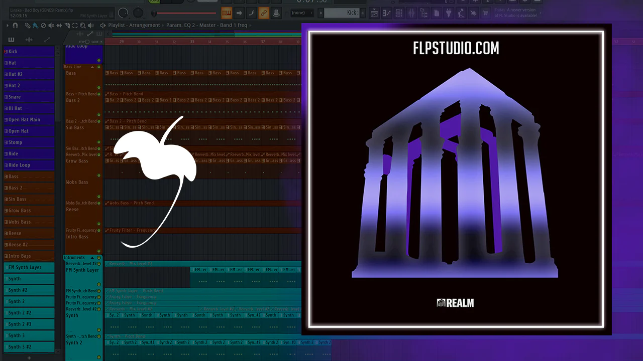Click the plus at bottom of pattern list
The height and width of the screenshot is (361, 643).
pos(29,357)
